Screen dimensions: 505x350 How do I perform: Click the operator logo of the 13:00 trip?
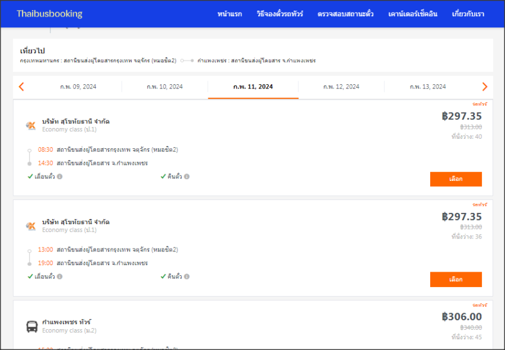pos(31,225)
